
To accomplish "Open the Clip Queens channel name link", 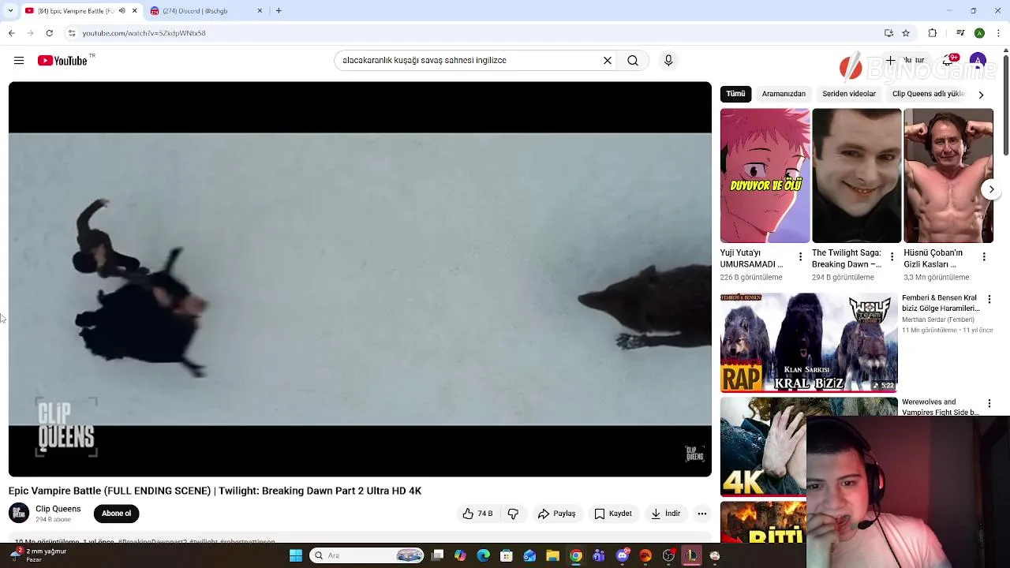I will (58, 509).
